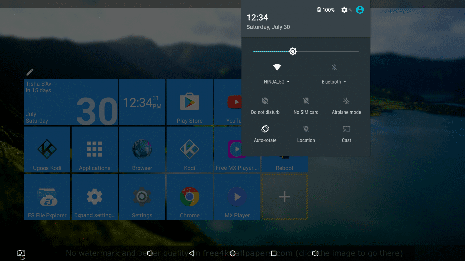Click the edit pencil above the tiles
The width and height of the screenshot is (465, 261).
(x=30, y=72)
